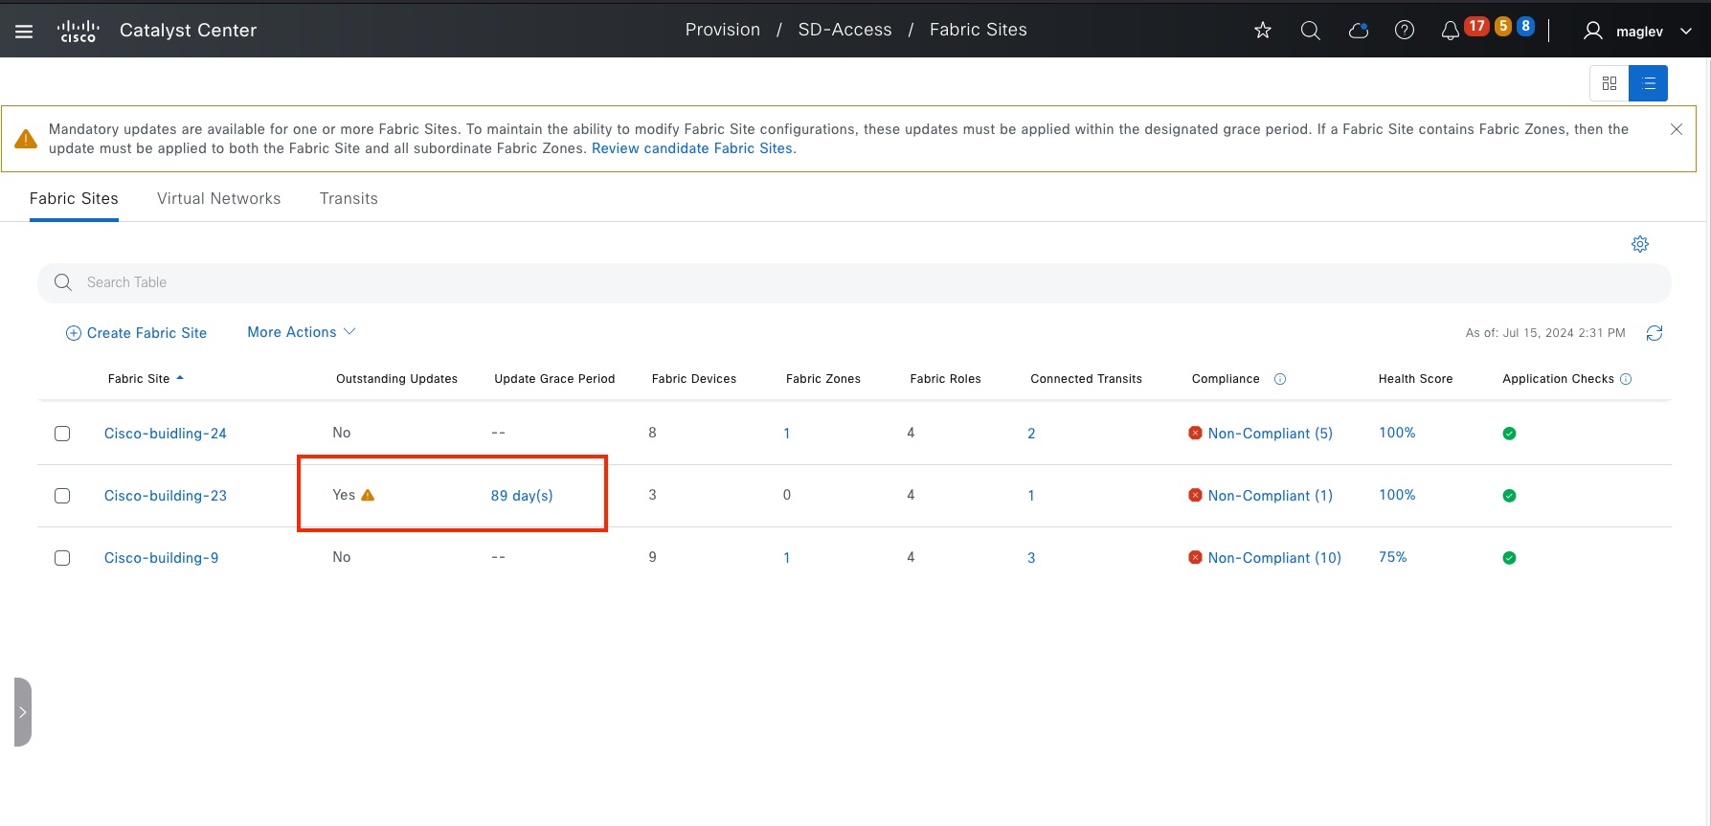Open Review candidate Fabric Sites link
The image size is (1711, 826).
click(693, 148)
